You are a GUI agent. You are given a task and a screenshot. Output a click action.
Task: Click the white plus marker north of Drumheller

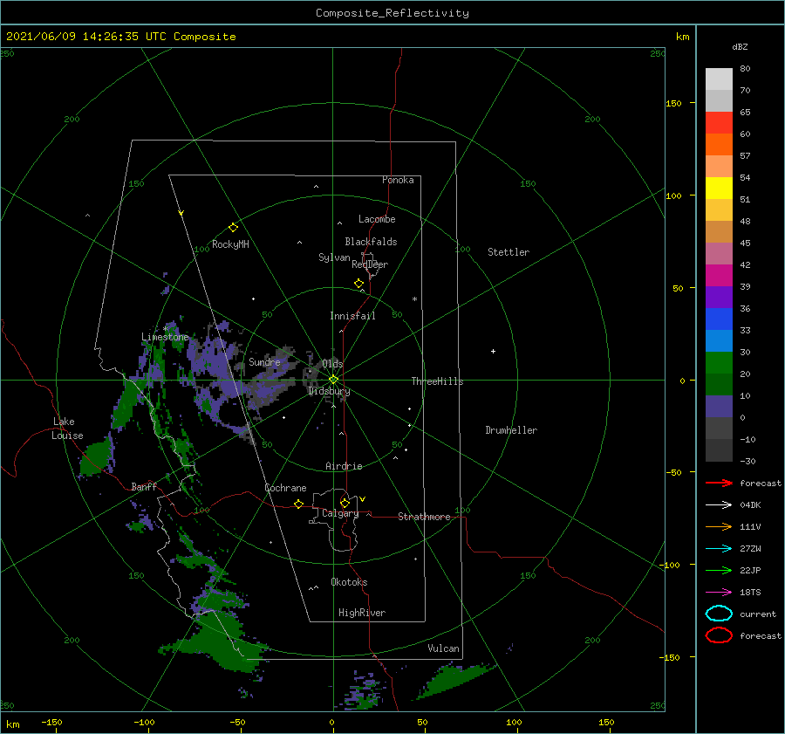(493, 351)
